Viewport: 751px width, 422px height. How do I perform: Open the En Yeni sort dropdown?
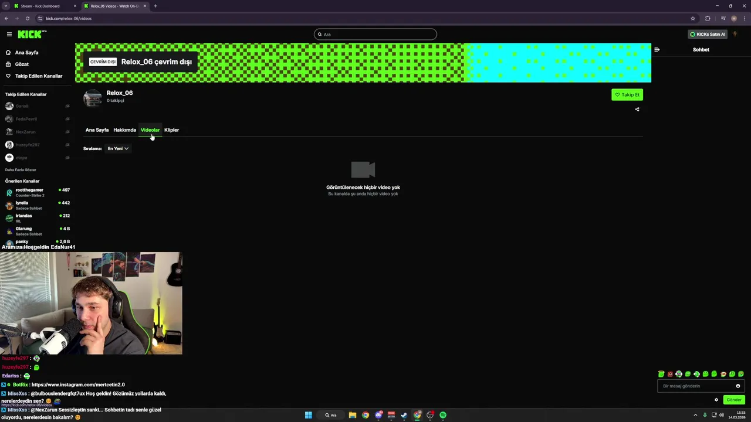tap(118, 149)
